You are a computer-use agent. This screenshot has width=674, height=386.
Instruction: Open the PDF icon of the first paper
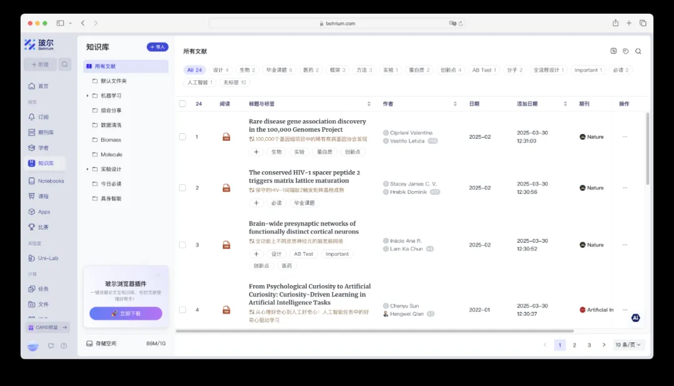click(x=227, y=137)
